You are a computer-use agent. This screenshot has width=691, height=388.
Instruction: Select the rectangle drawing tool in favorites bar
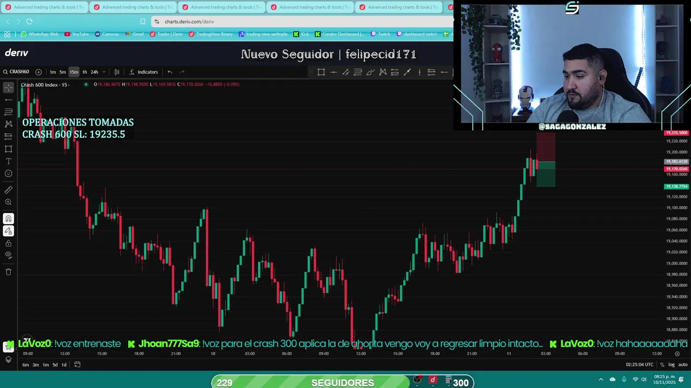click(x=321, y=72)
